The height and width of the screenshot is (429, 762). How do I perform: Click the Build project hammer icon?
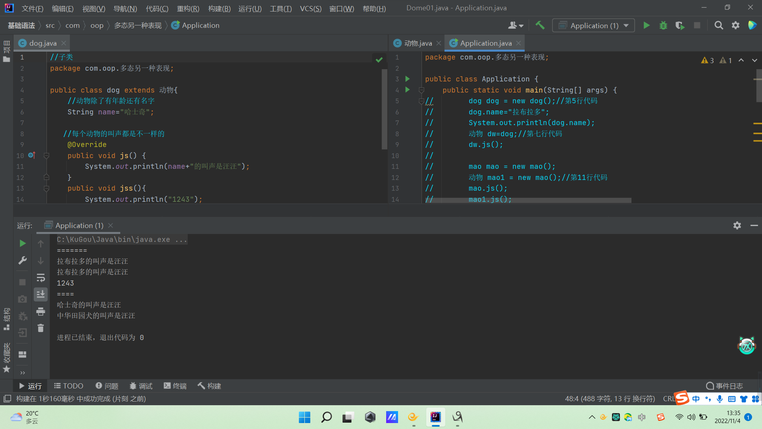click(540, 25)
